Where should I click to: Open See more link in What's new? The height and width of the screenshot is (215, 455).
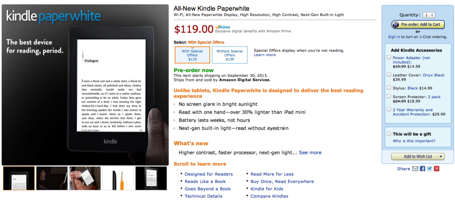[x=310, y=152]
